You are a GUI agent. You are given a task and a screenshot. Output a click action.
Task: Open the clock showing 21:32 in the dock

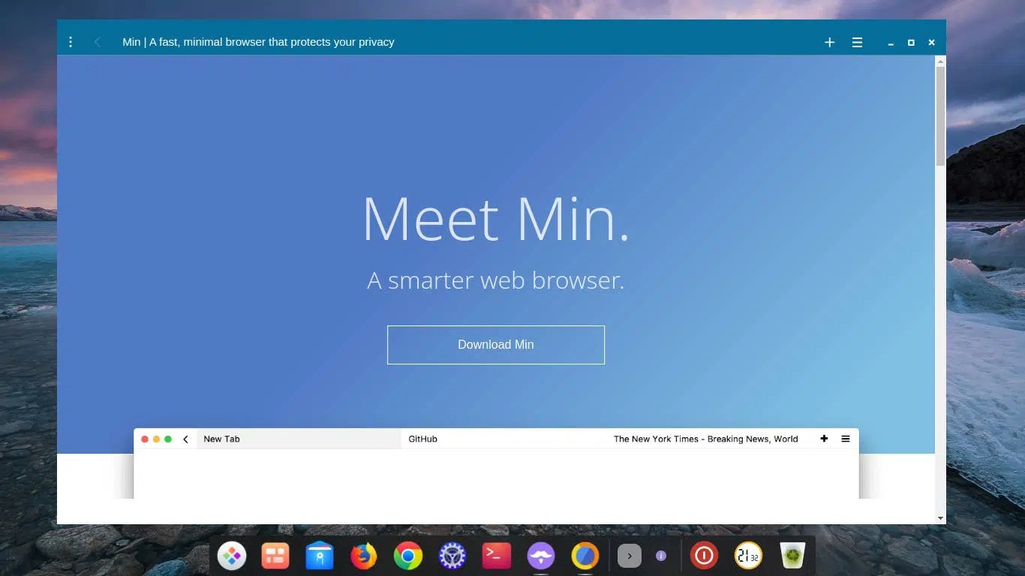point(748,556)
